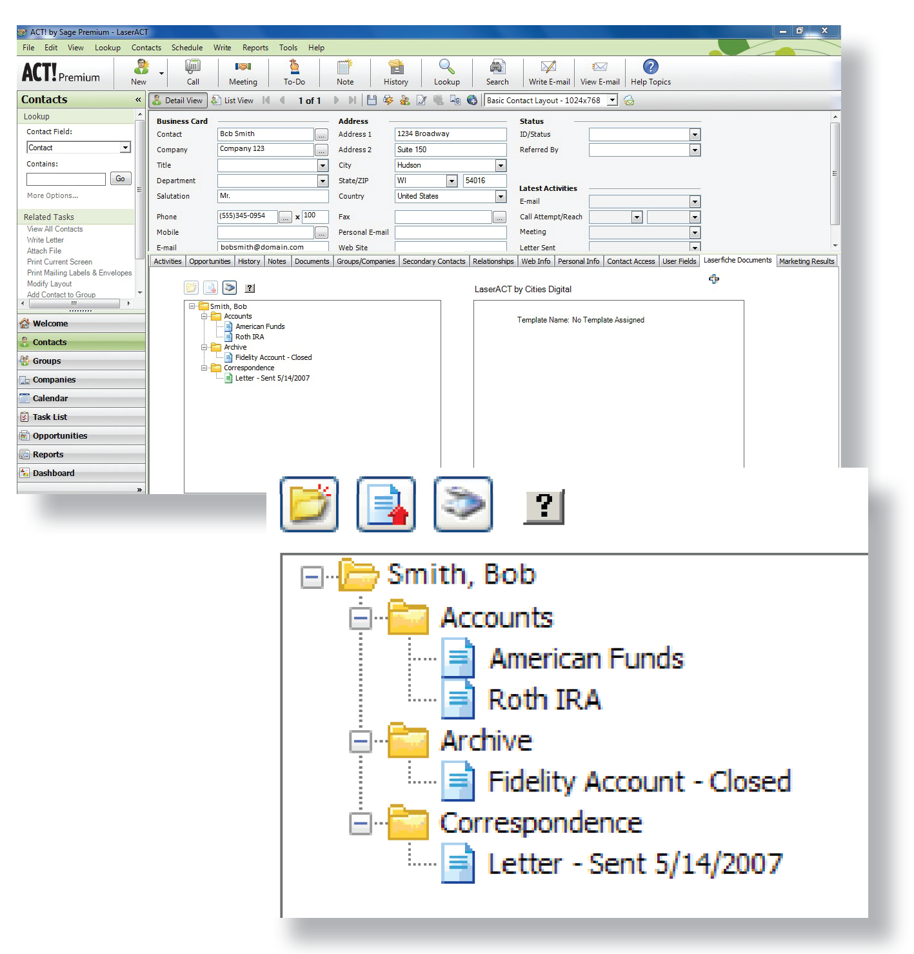Open the Title dropdown arrow
914x954 pixels.
point(323,165)
